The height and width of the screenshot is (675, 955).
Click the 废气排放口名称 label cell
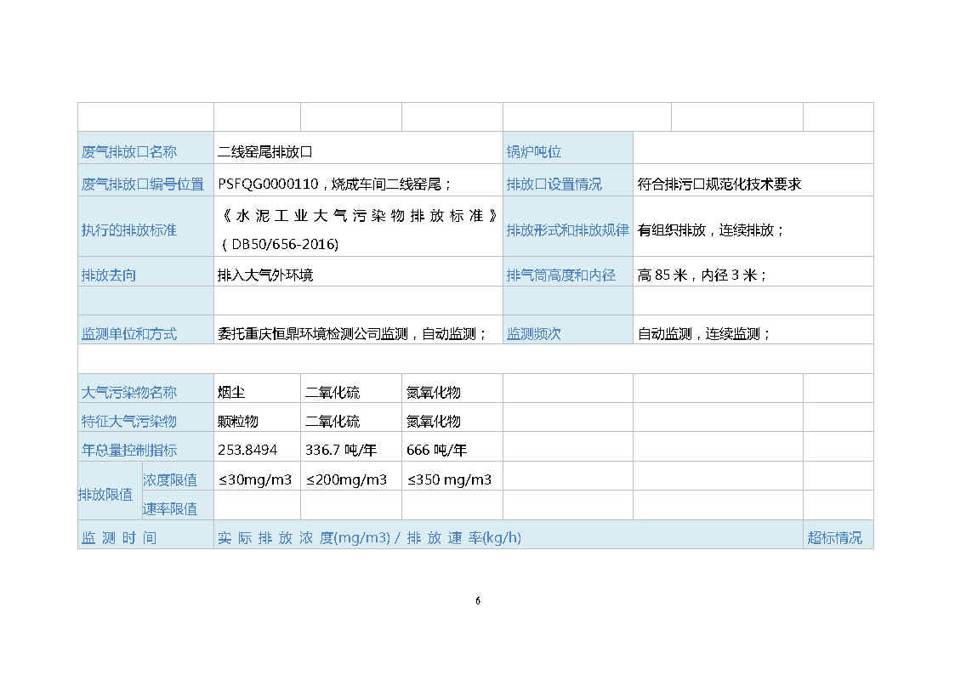(145, 148)
